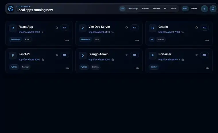
Task: Click the Django tag chip
Action: pos(95,67)
